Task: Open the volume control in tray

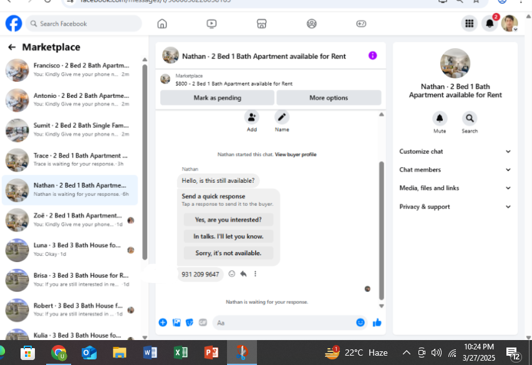Action: point(437,353)
